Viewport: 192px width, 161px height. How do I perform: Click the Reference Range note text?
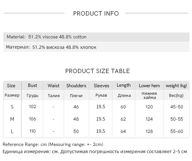53,144
